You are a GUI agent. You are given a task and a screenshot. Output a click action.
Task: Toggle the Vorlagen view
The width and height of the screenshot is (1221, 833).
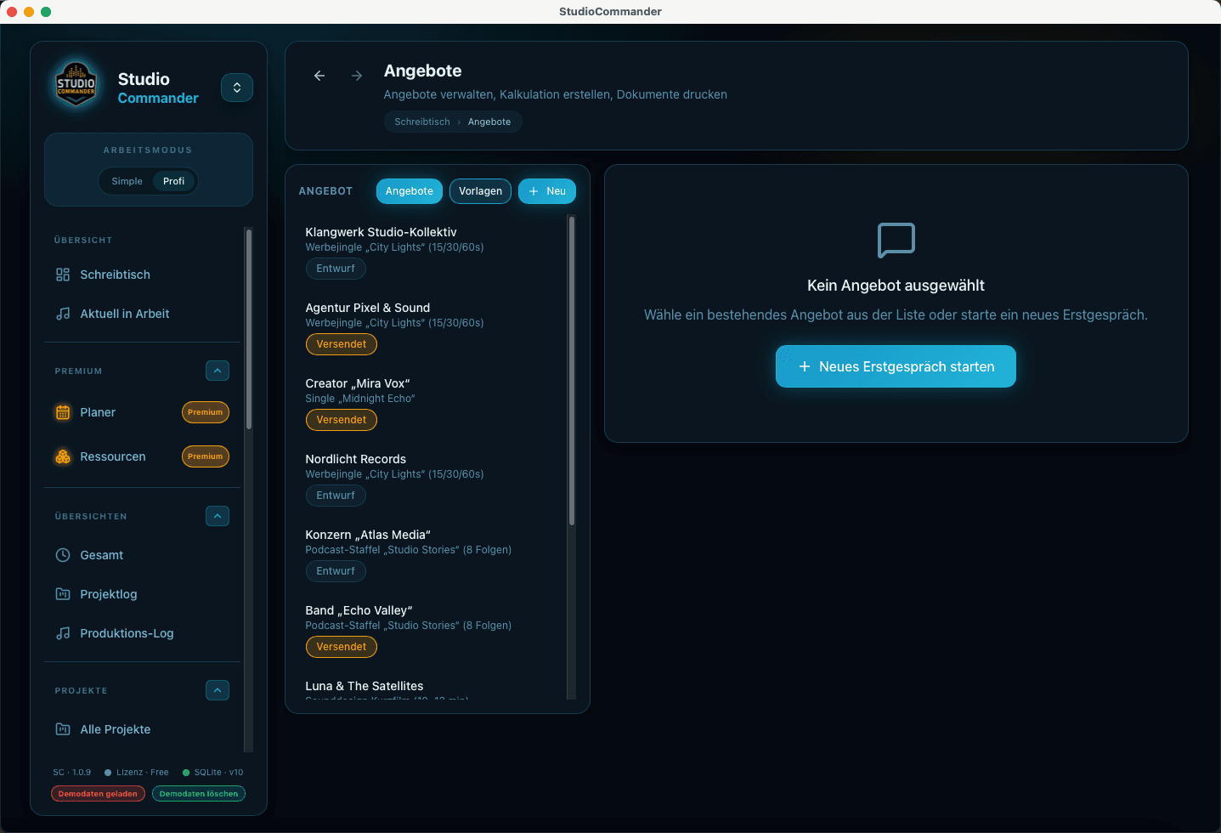point(480,191)
